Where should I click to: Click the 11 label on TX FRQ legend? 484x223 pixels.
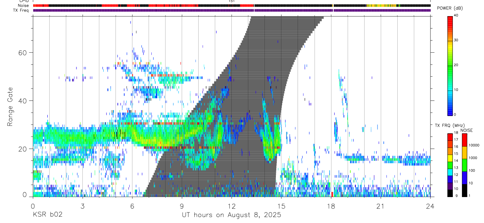(x=456, y=182)
